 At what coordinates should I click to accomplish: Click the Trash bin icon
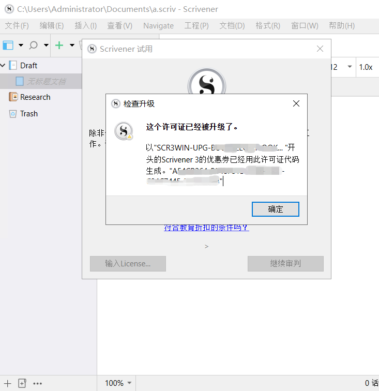click(x=13, y=114)
